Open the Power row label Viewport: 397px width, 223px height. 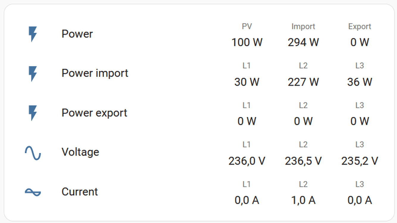[x=77, y=34]
